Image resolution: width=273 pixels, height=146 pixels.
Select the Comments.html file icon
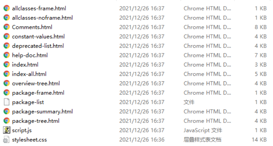coord(7,27)
